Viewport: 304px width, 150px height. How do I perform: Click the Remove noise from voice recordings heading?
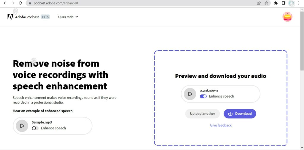click(x=61, y=75)
